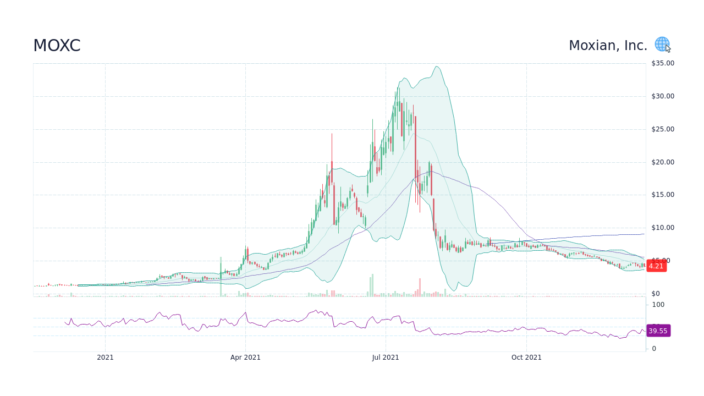Viewport: 704px width, 396px height.
Task: Click the $15.00 price axis label
Action: [663, 195]
